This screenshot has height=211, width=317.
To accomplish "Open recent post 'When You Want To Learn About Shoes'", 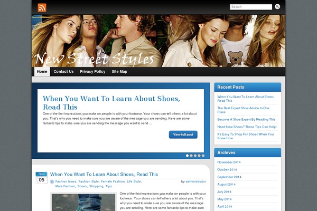I will [x=246, y=99].
